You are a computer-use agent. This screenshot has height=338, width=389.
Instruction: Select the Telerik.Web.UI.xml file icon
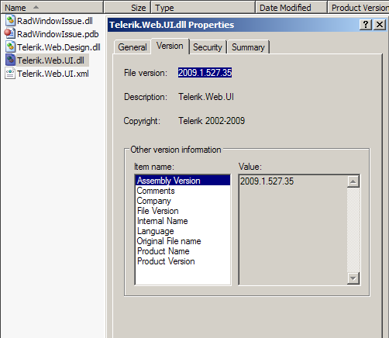pos(10,74)
